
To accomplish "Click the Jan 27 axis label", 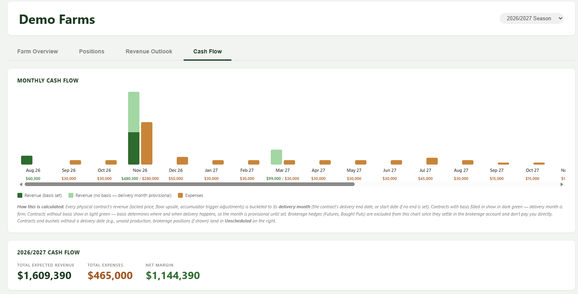I will 211,170.
